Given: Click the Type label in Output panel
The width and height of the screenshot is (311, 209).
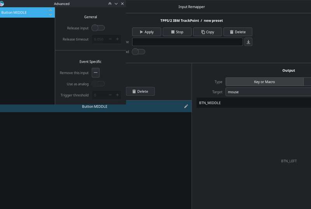Looking at the screenshot, I should (x=218, y=82).
